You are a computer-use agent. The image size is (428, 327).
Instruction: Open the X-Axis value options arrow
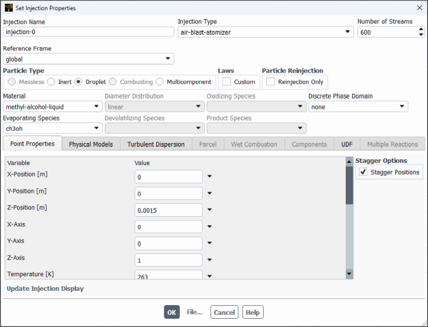pyautogui.click(x=210, y=227)
